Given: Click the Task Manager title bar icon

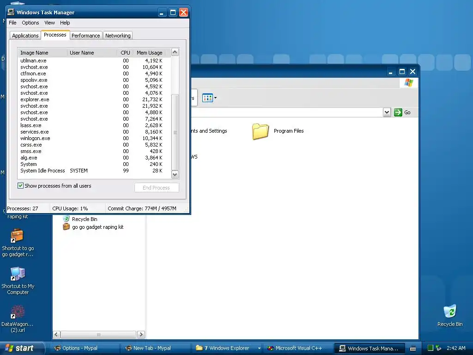Looking at the screenshot, I should point(11,12).
